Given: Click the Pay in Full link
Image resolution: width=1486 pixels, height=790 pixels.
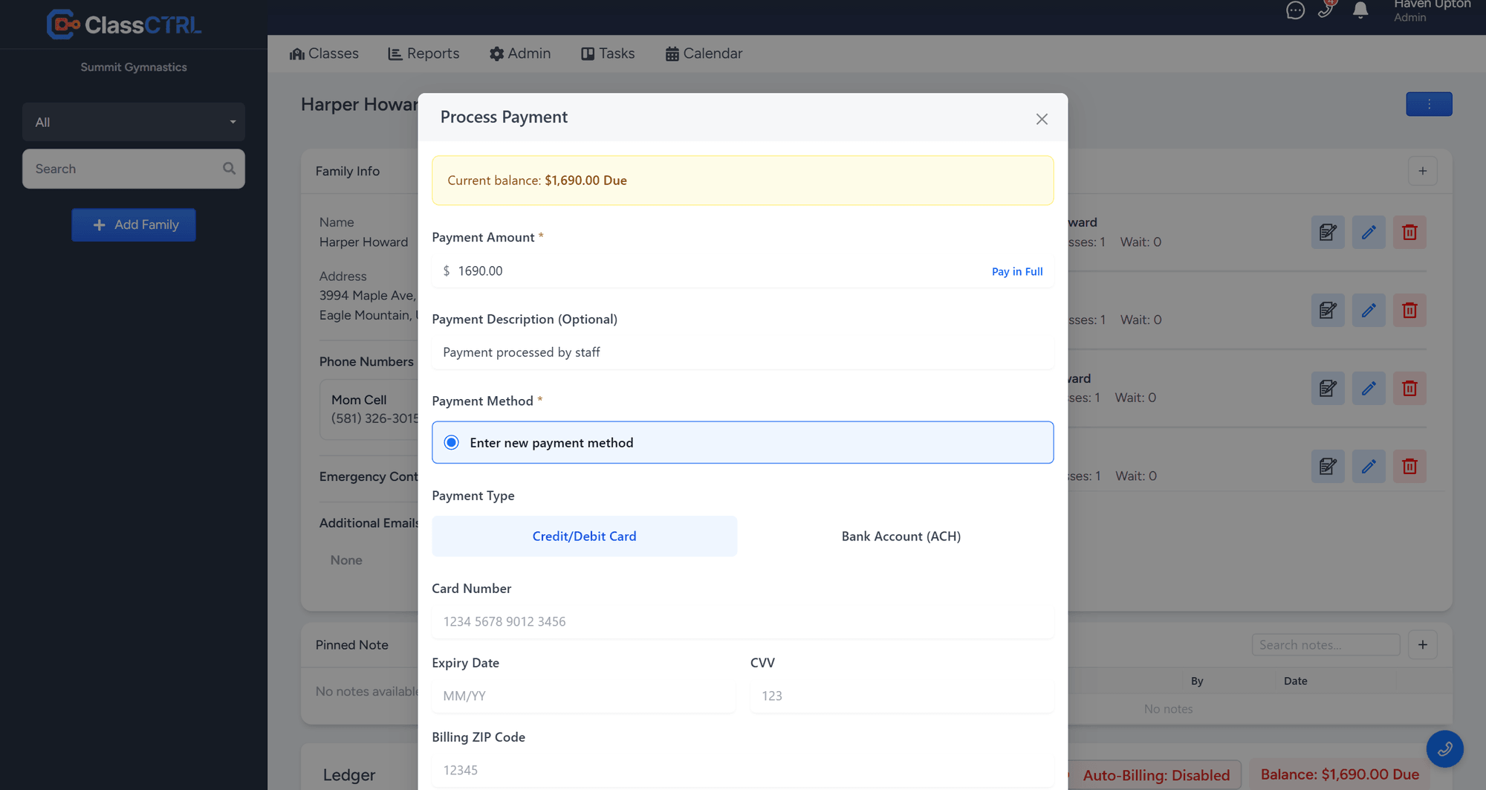Looking at the screenshot, I should [1017, 271].
